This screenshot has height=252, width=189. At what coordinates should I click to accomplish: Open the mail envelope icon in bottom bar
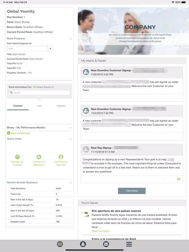106,244
